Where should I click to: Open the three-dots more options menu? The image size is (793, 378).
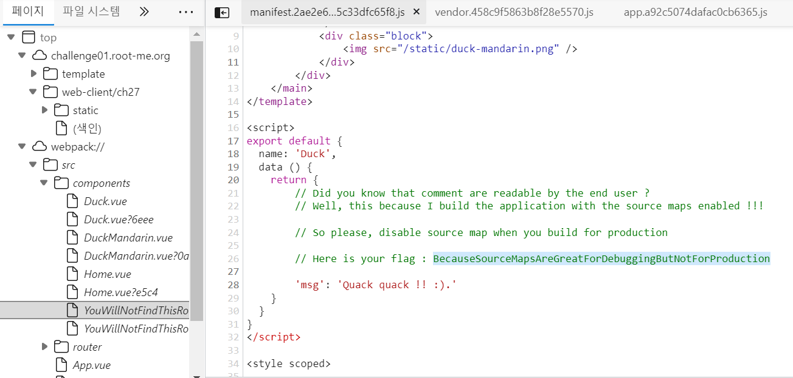(185, 12)
